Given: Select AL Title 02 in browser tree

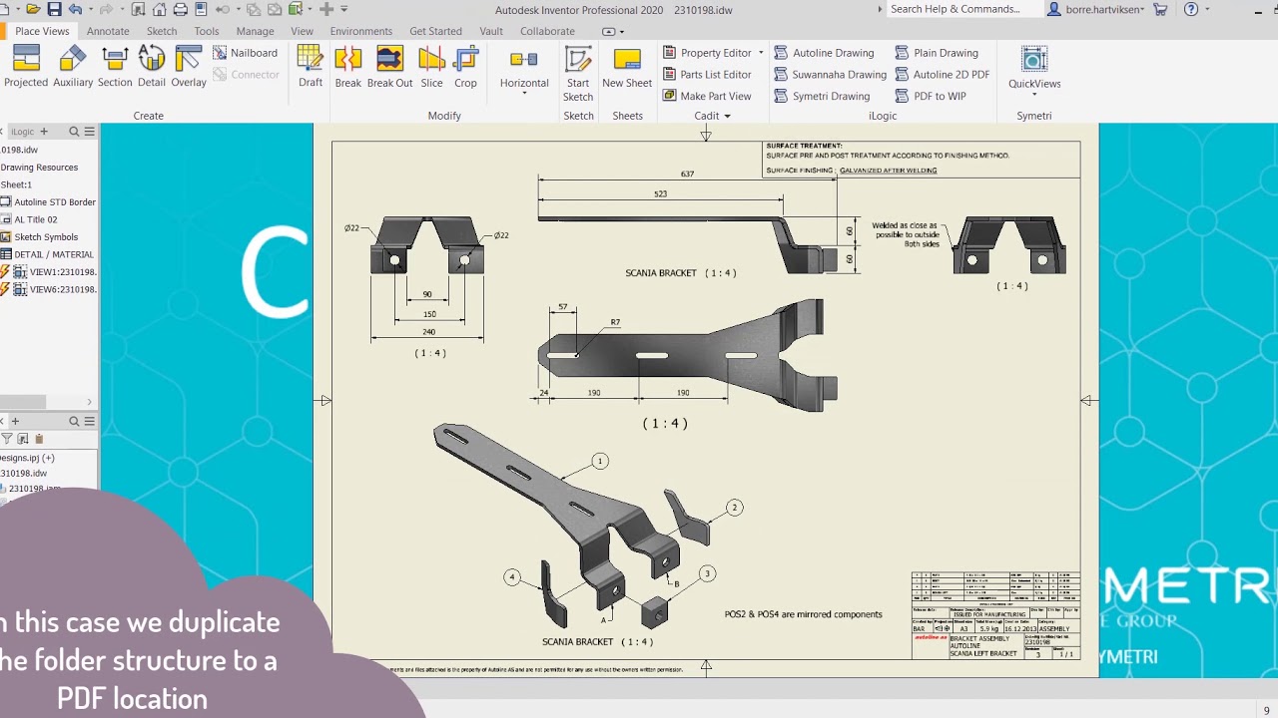Looking at the screenshot, I should [x=29, y=219].
